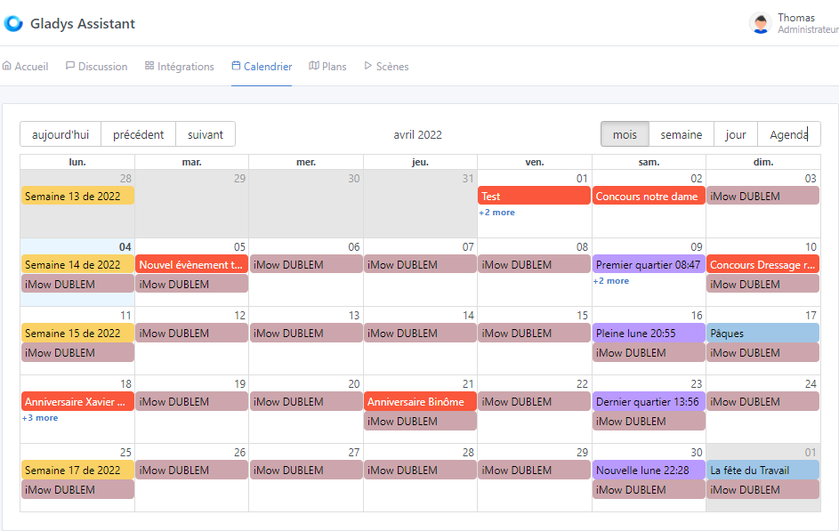Open iMow DUBLEM event on April 27

(306, 470)
